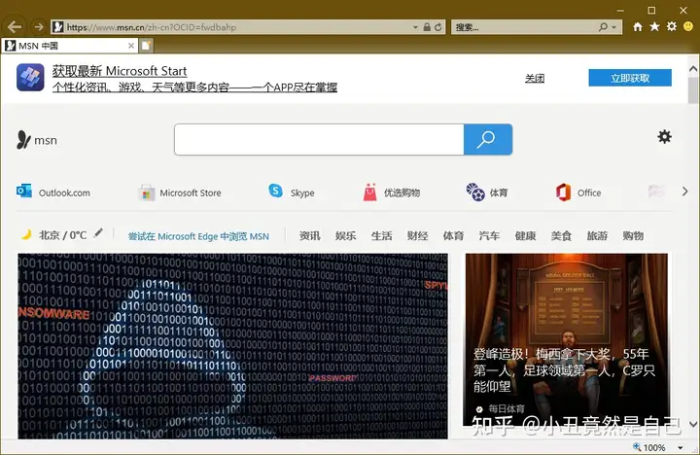Click the Microsoft Store bag icon
The width and height of the screenshot is (700, 455).
(x=146, y=192)
